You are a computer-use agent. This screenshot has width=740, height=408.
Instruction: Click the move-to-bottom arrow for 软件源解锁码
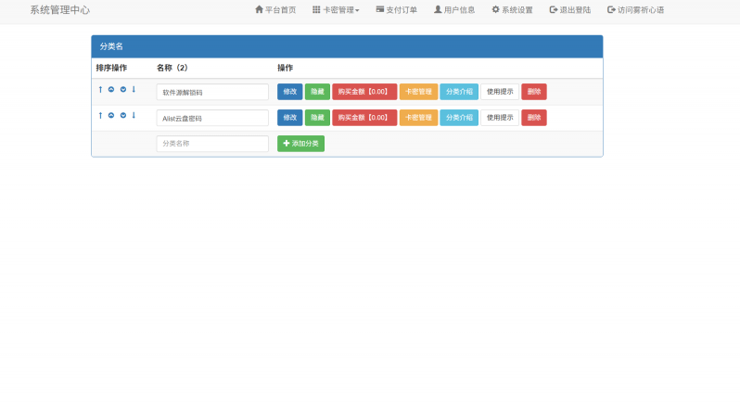coord(134,90)
